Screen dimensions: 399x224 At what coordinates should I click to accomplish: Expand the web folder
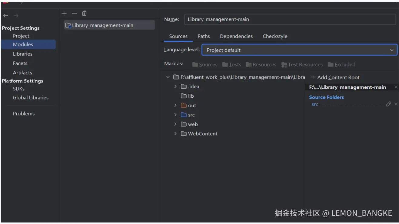click(175, 124)
